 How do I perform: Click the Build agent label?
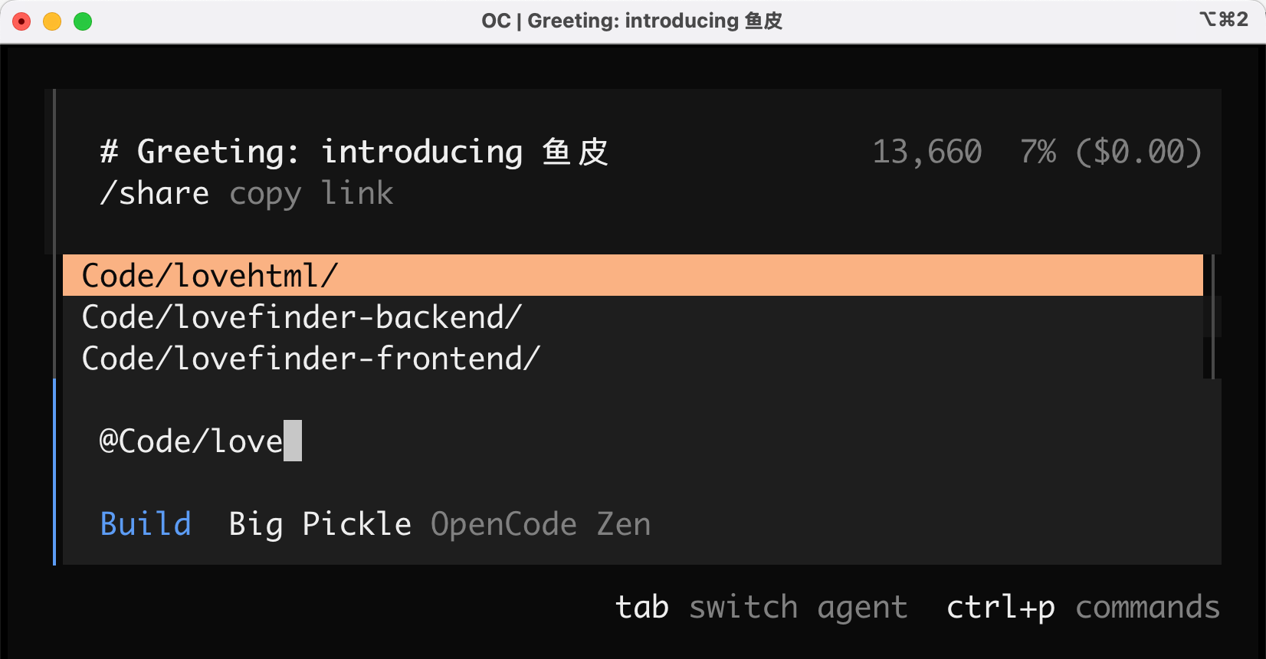[x=146, y=524]
